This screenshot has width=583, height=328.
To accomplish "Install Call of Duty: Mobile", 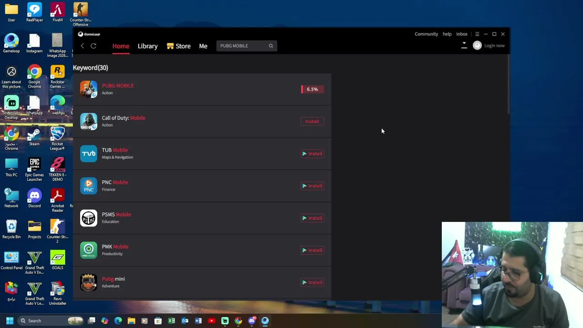I will pos(312,122).
